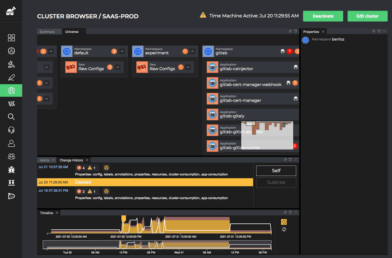Image resolution: width=392 pixels, height=258 pixels.
Task: Click the Deactivate button
Action: pos(323,16)
